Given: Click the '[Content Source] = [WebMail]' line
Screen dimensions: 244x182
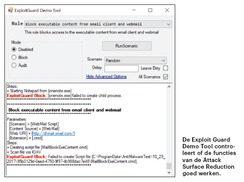Looking at the screenshot, I should 34,129.
